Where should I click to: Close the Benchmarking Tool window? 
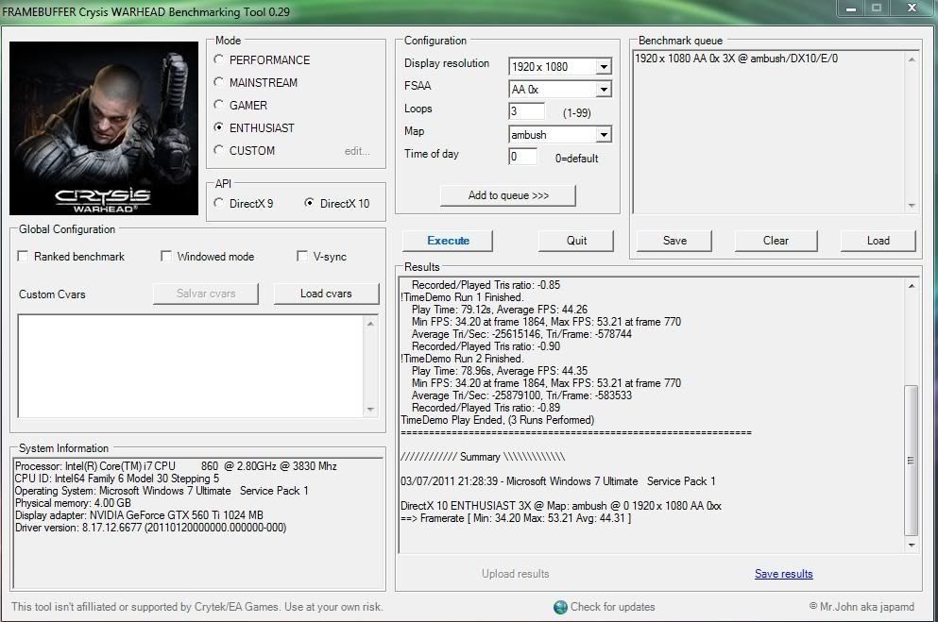click(912, 8)
